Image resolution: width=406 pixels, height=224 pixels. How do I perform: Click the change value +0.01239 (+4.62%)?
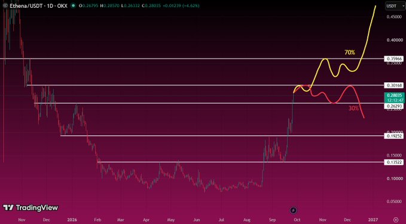coord(181,6)
